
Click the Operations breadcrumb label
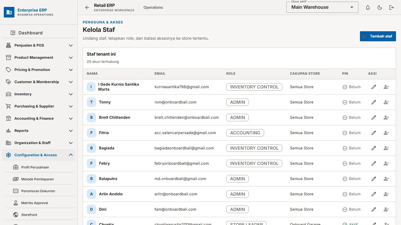tap(153, 7)
